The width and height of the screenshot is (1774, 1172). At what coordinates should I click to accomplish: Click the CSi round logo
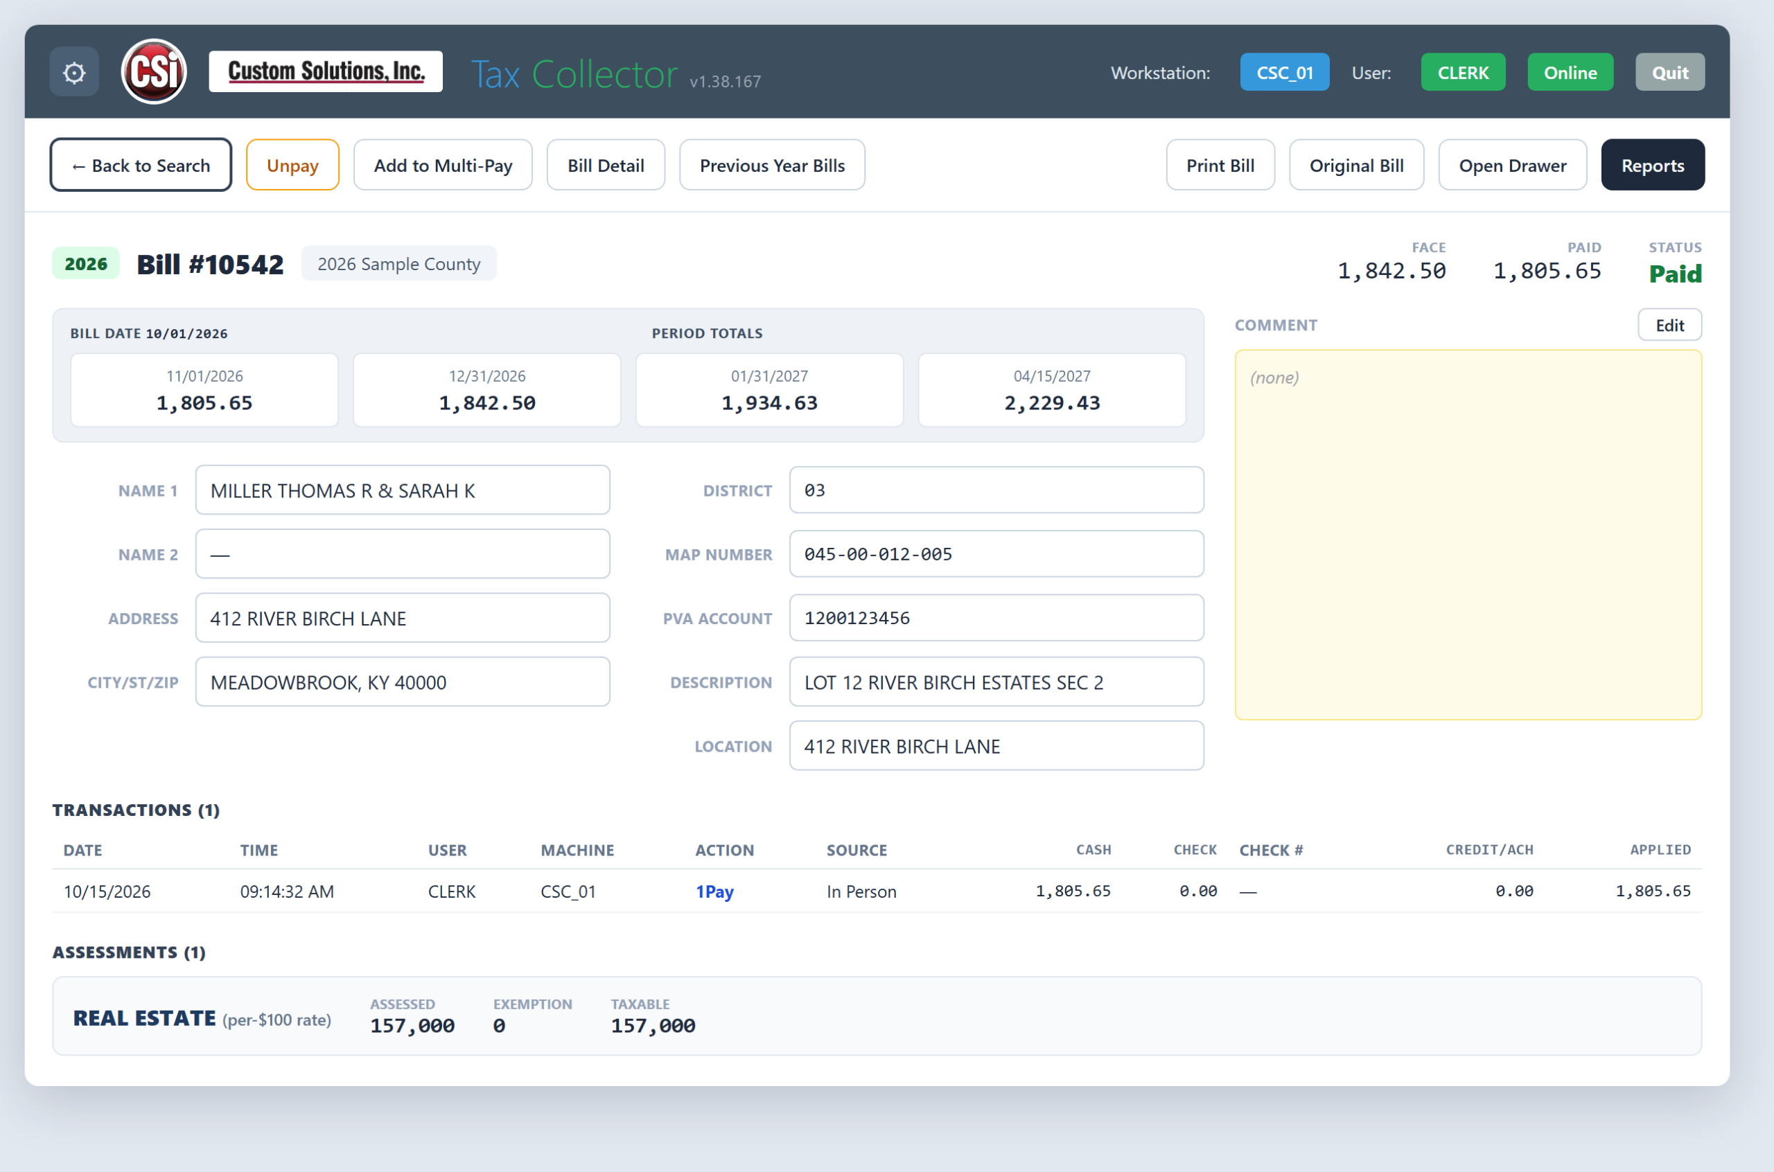coord(154,72)
